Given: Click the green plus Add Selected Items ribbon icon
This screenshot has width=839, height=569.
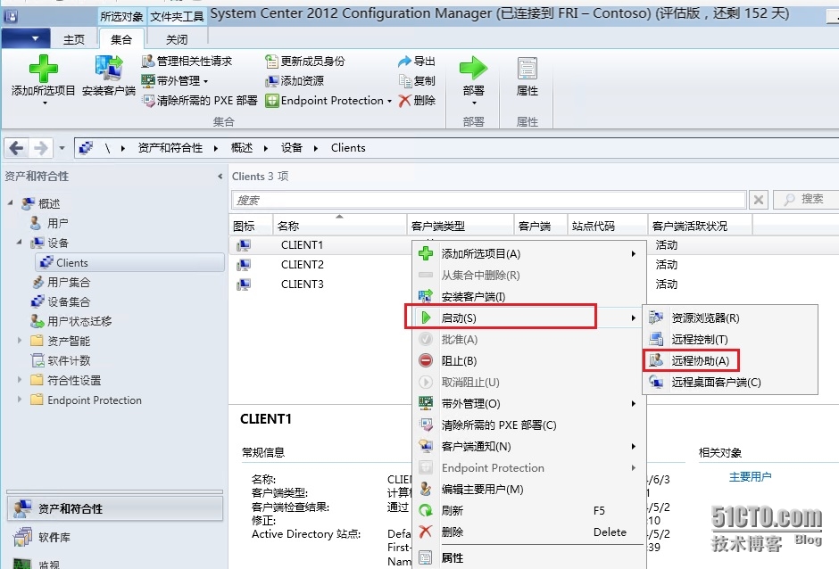Looking at the screenshot, I should [44, 69].
